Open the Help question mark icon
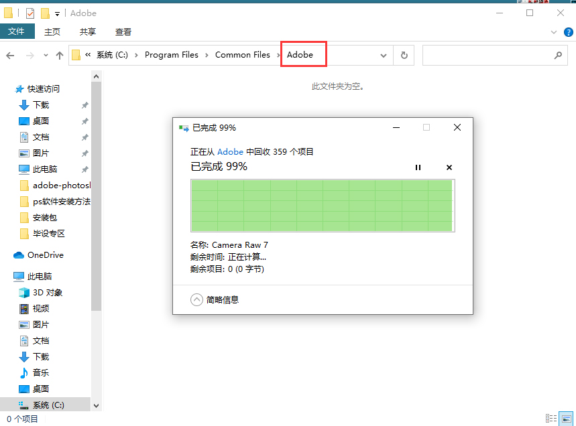Screen dimensions: 576x426 (x=568, y=32)
